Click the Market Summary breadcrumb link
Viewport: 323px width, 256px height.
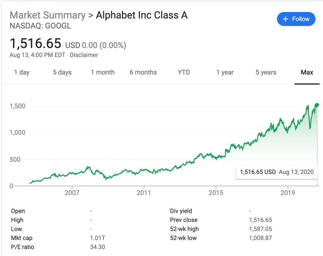click(47, 15)
